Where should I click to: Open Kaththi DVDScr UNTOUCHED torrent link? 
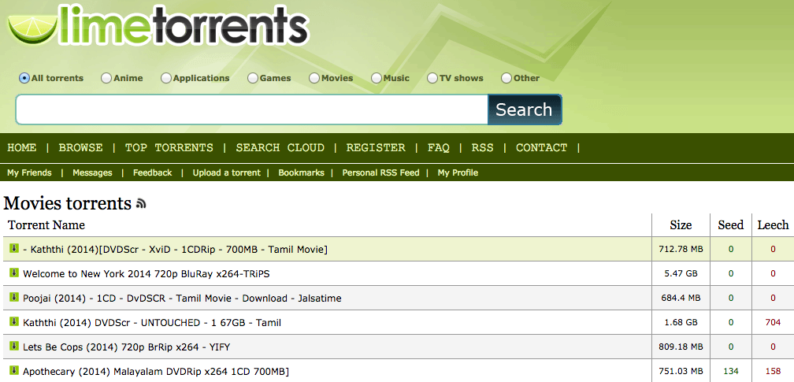(152, 322)
